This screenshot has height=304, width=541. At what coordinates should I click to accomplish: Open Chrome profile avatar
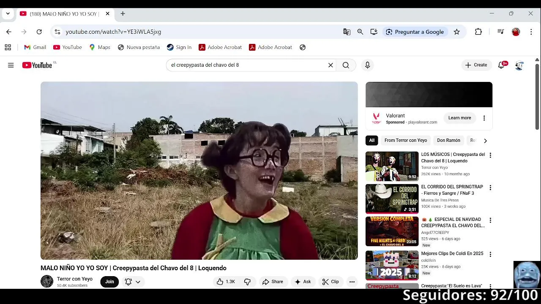516,32
